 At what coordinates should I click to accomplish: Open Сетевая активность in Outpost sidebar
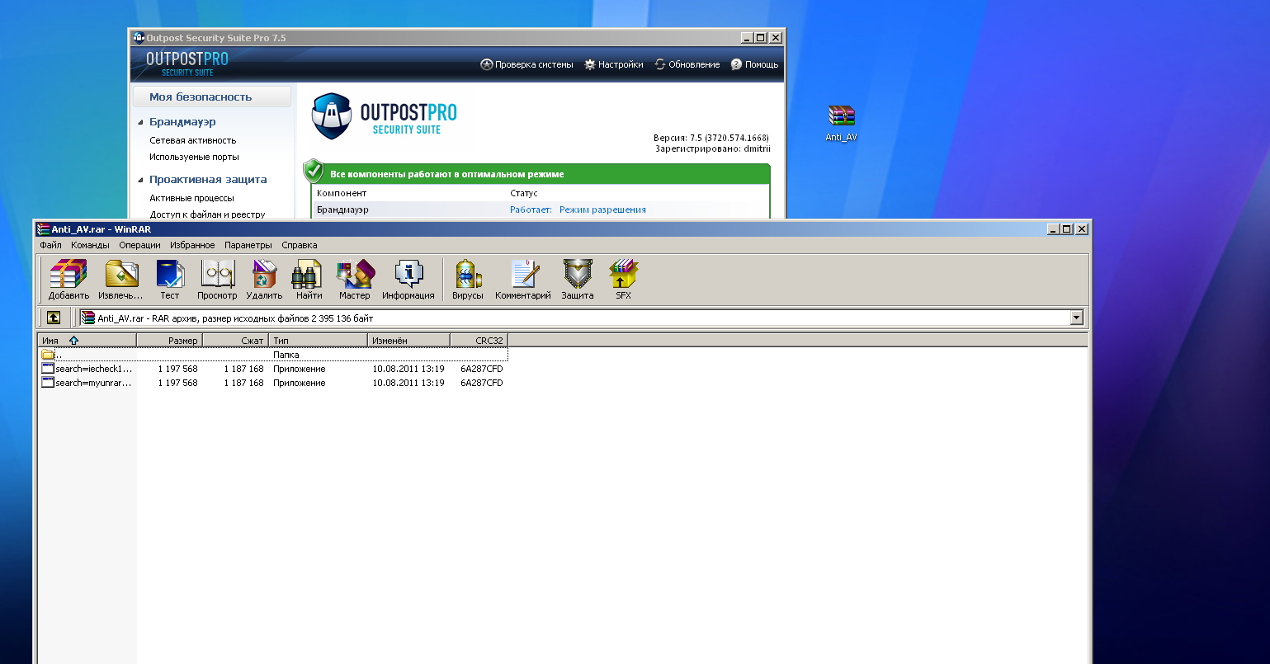tap(192, 140)
